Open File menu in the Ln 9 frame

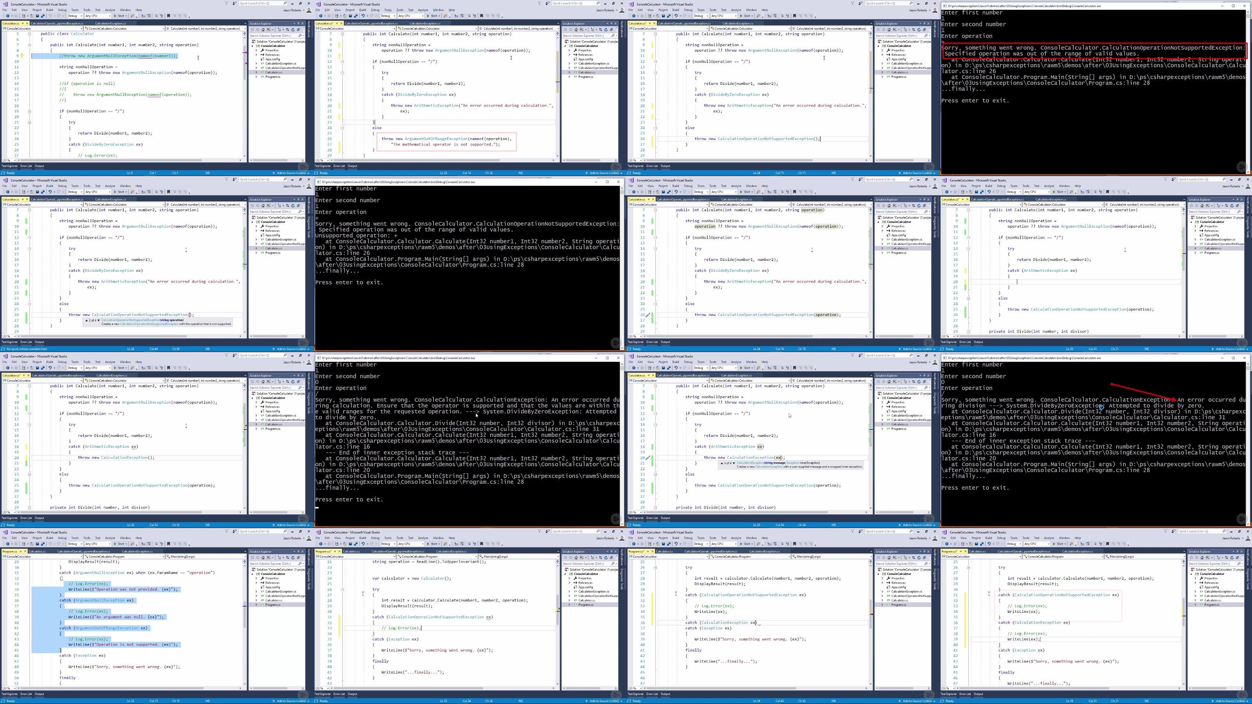tap(4, 10)
